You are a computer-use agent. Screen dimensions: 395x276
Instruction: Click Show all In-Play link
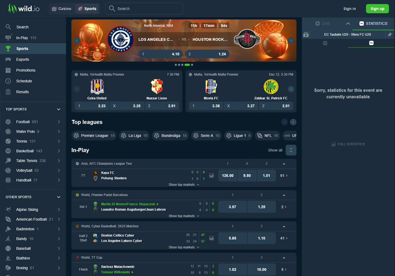click(275, 150)
